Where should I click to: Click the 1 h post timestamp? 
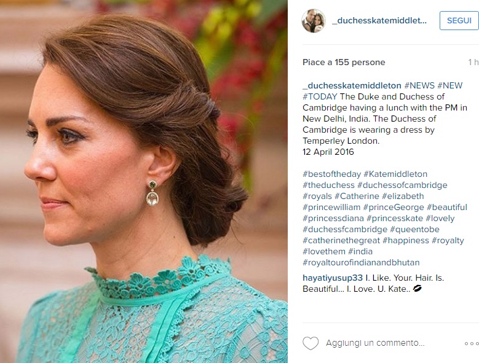tap(473, 62)
